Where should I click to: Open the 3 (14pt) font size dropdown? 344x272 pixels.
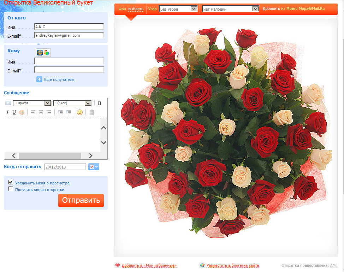72,103
